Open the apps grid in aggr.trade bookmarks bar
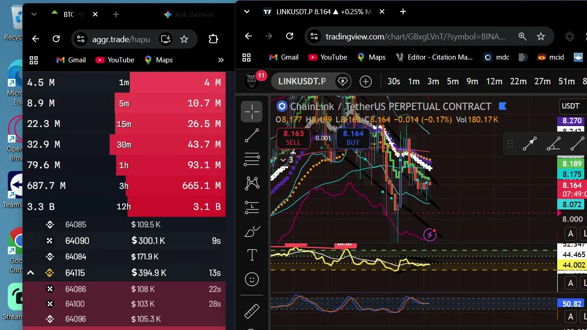This screenshot has height=330, width=587. [33, 60]
